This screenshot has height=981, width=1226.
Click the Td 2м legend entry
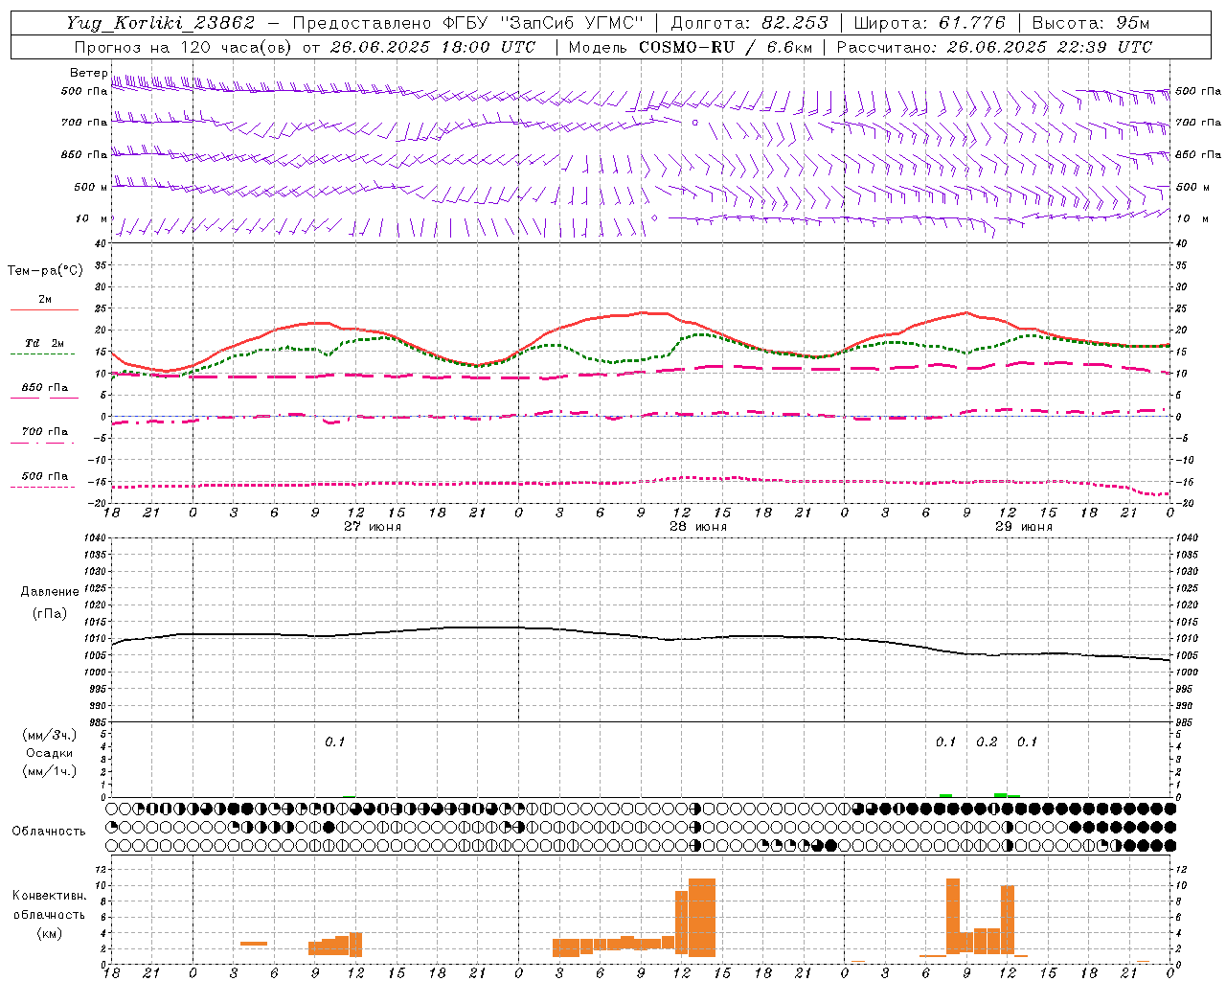(45, 343)
